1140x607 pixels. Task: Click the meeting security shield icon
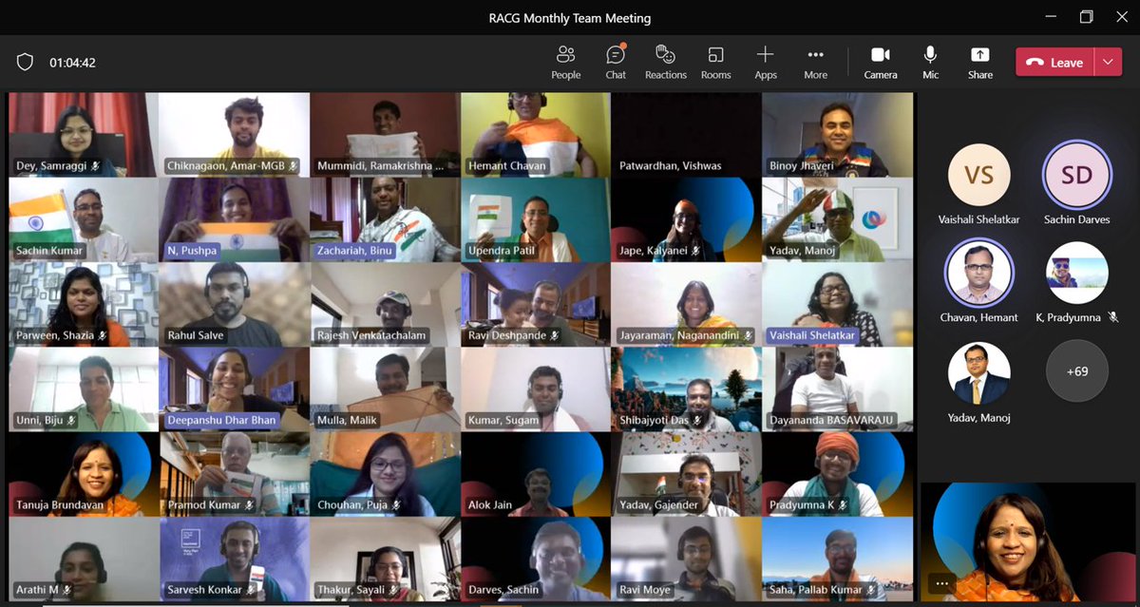click(x=25, y=63)
